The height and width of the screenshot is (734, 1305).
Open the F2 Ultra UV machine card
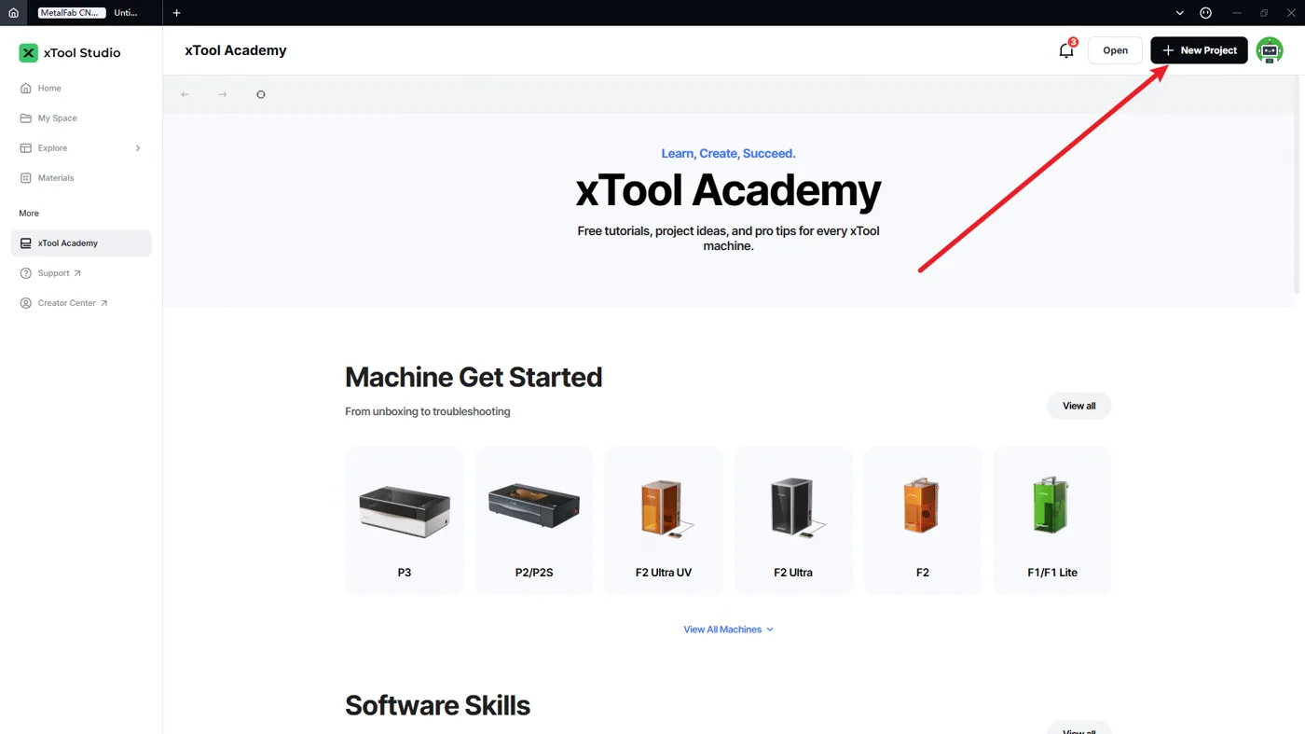[x=664, y=520]
